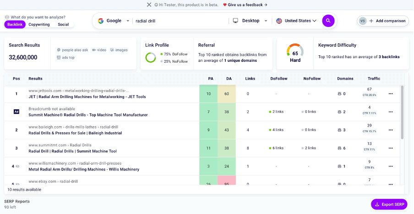Click the Export SERP button
Image resolution: width=414 pixels, height=214 pixels.
389,204
